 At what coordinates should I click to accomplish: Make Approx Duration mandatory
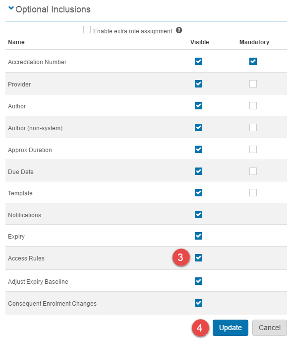[253, 150]
